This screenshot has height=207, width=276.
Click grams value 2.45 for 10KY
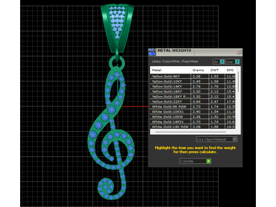pyautogui.click(x=196, y=81)
